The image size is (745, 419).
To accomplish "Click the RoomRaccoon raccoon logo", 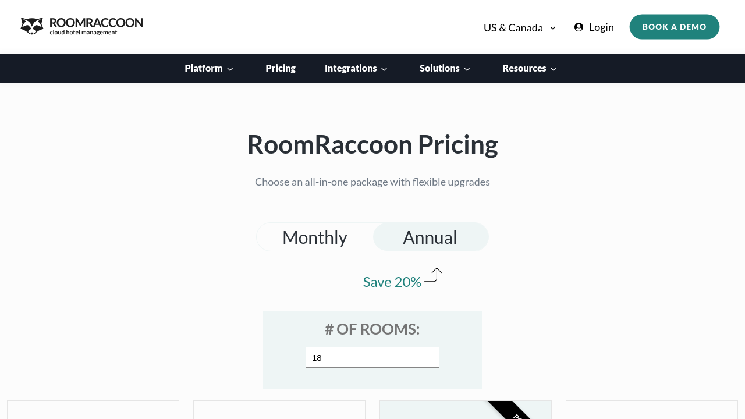I will click(x=32, y=26).
